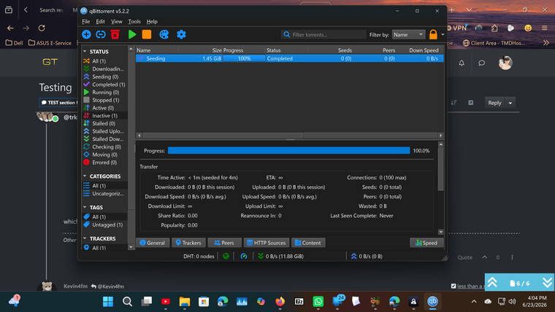
Task: Select the Seeding torrent row
Action: [289, 58]
